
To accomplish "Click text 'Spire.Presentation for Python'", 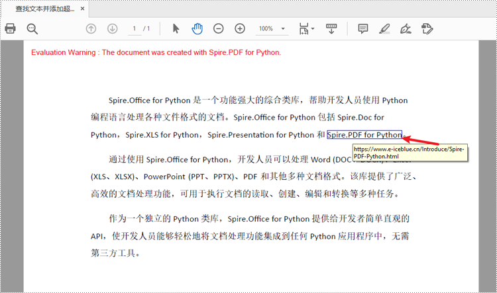I will coord(260,135).
